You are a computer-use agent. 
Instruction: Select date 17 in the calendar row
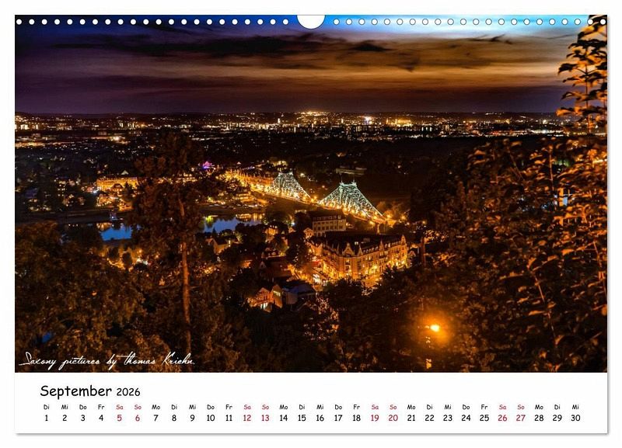(338, 418)
